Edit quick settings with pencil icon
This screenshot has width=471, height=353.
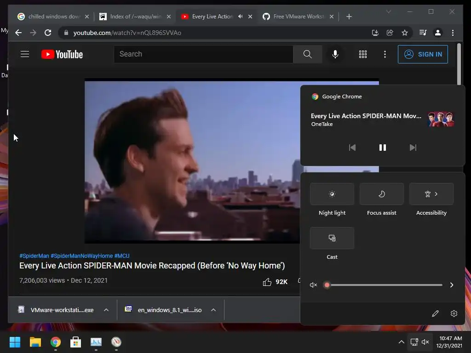[435, 313]
